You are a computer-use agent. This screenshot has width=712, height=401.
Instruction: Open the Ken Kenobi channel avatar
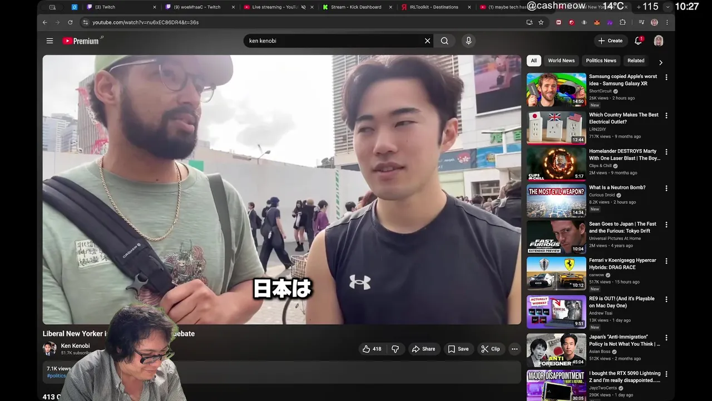pyautogui.click(x=50, y=349)
